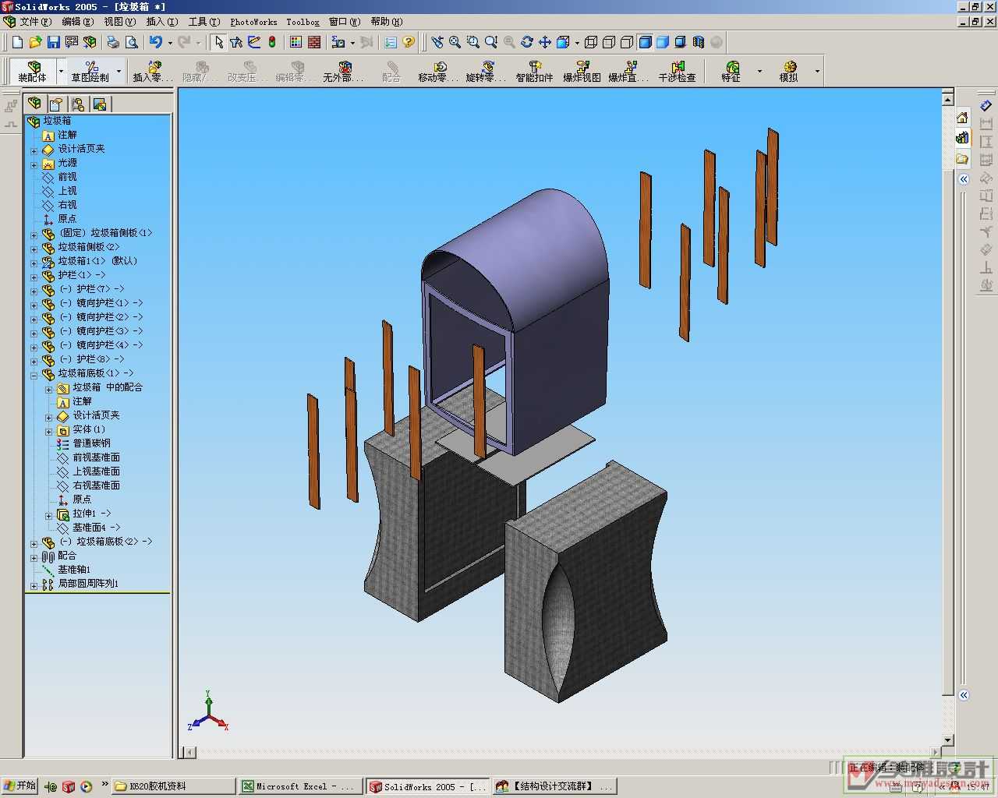Open a file with the Open folder icon
The height and width of the screenshot is (798, 998).
[35, 42]
